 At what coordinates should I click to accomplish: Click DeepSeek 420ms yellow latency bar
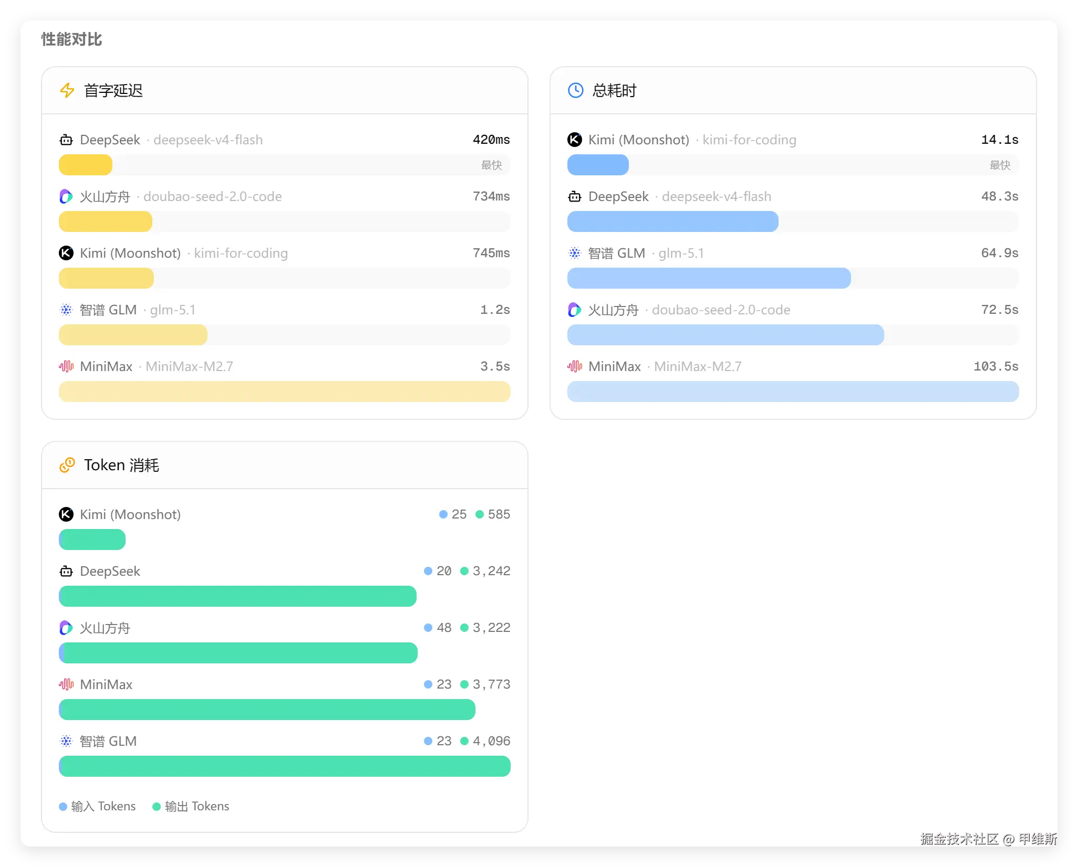(86, 165)
